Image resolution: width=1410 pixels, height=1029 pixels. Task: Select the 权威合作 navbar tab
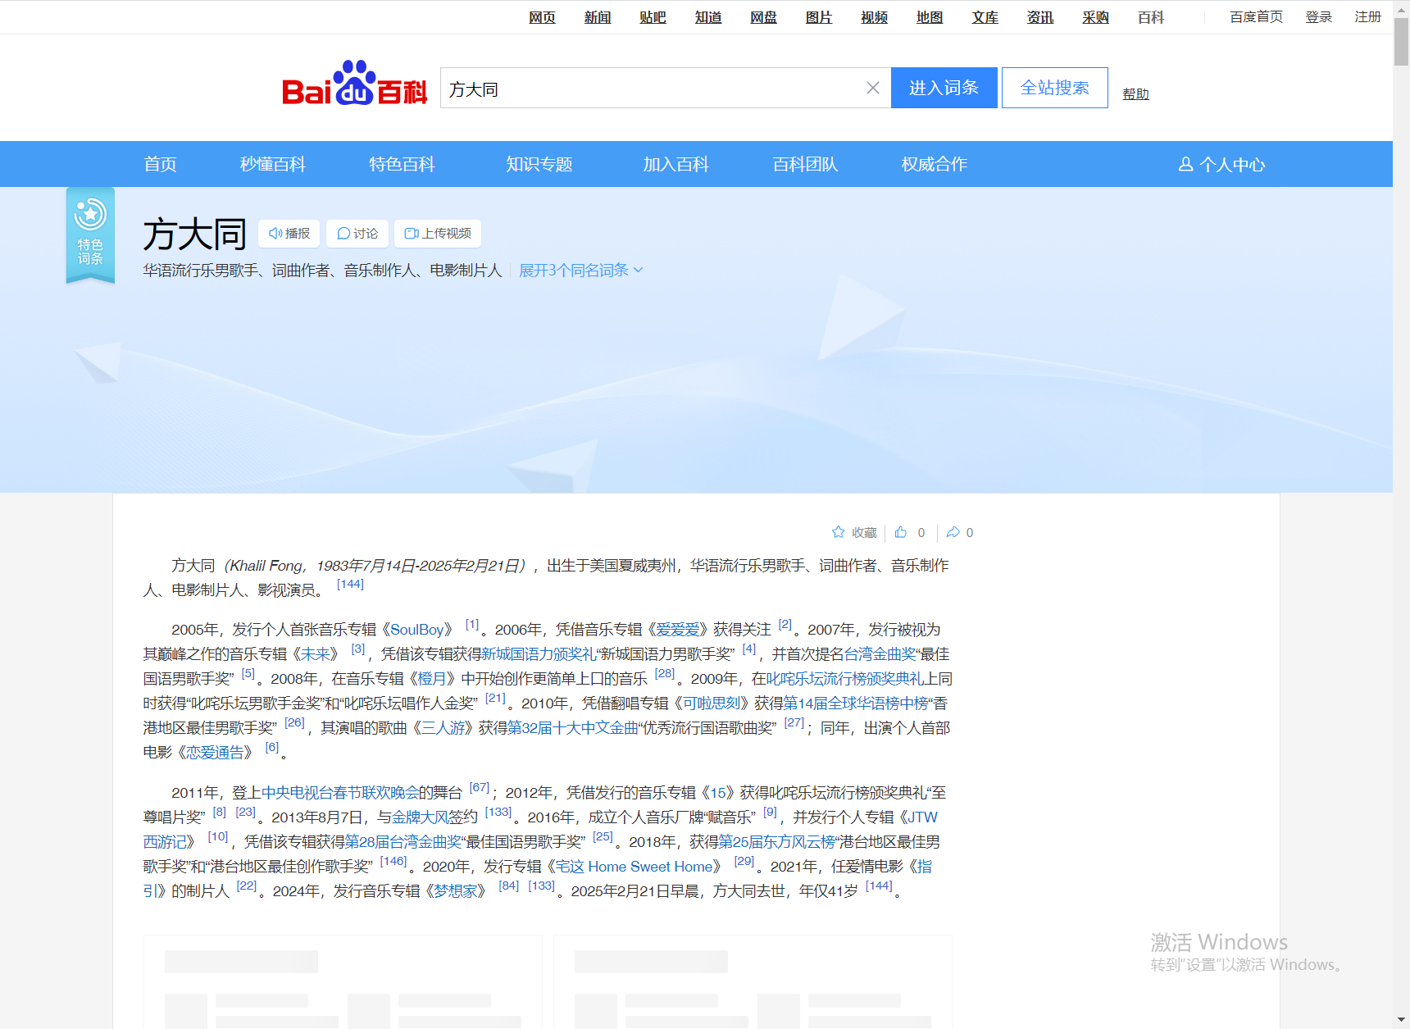(935, 164)
